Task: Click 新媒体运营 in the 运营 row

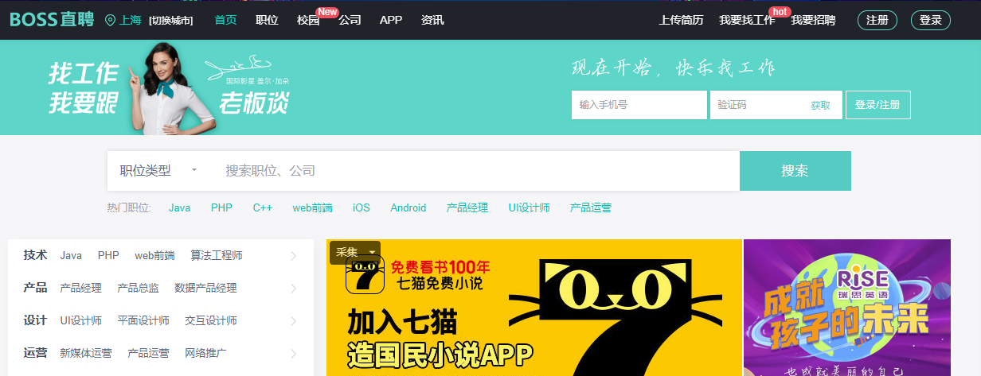Action: coord(86,354)
